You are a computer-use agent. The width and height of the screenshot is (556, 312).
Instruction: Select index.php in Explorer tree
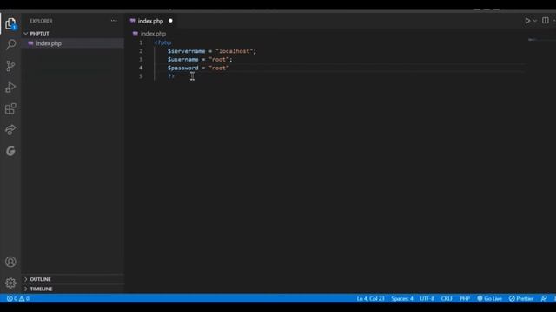click(49, 43)
